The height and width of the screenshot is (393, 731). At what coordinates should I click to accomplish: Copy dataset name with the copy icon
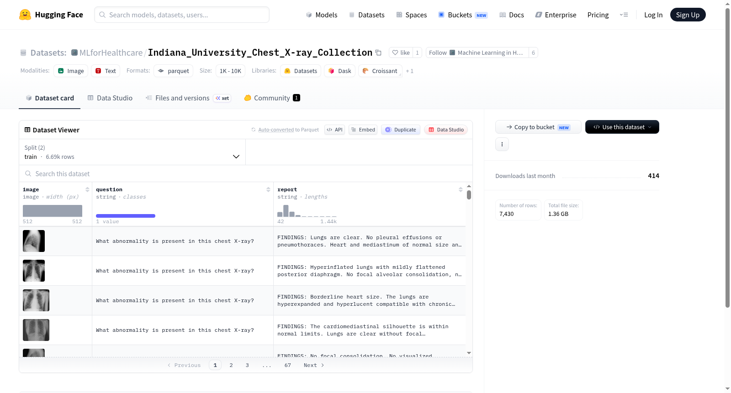click(x=378, y=52)
